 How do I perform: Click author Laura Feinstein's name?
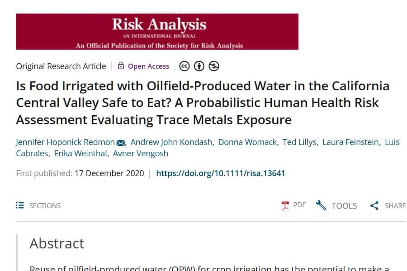[x=350, y=142]
